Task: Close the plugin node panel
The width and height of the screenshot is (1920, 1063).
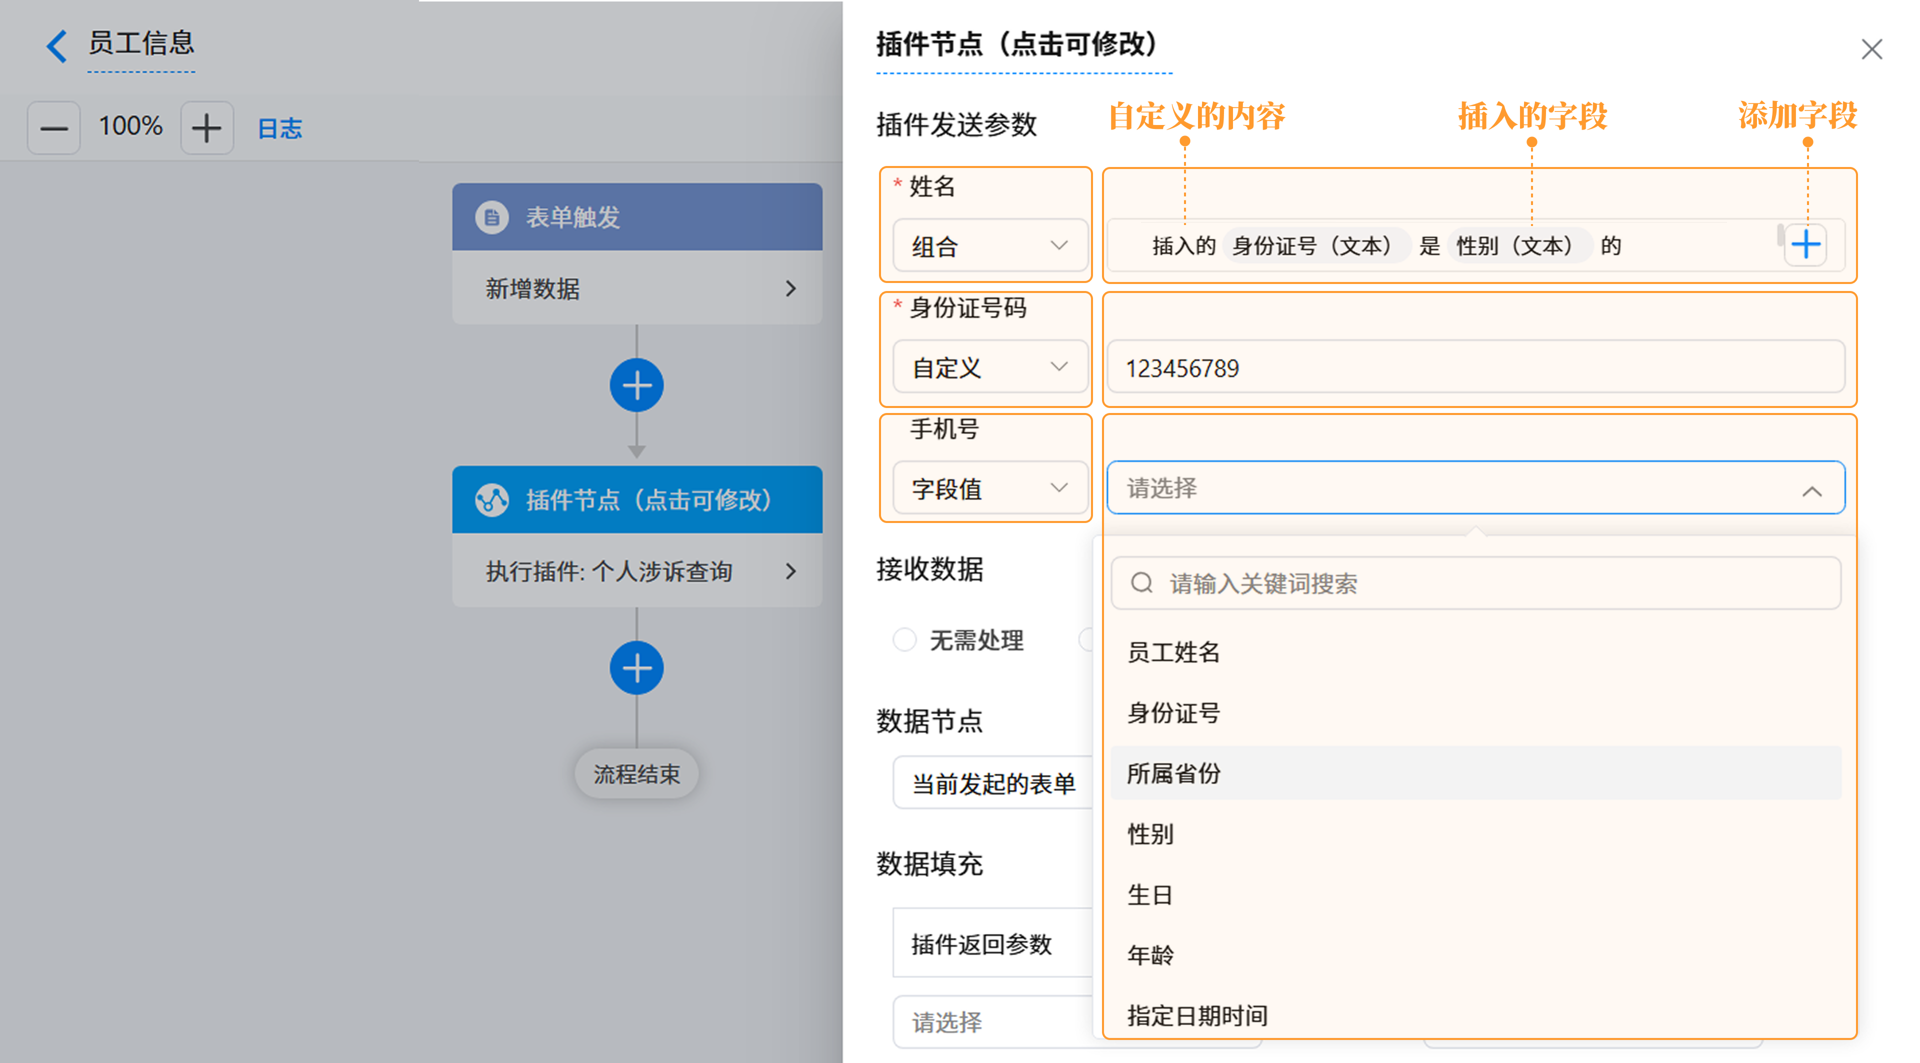Action: coord(1871,49)
